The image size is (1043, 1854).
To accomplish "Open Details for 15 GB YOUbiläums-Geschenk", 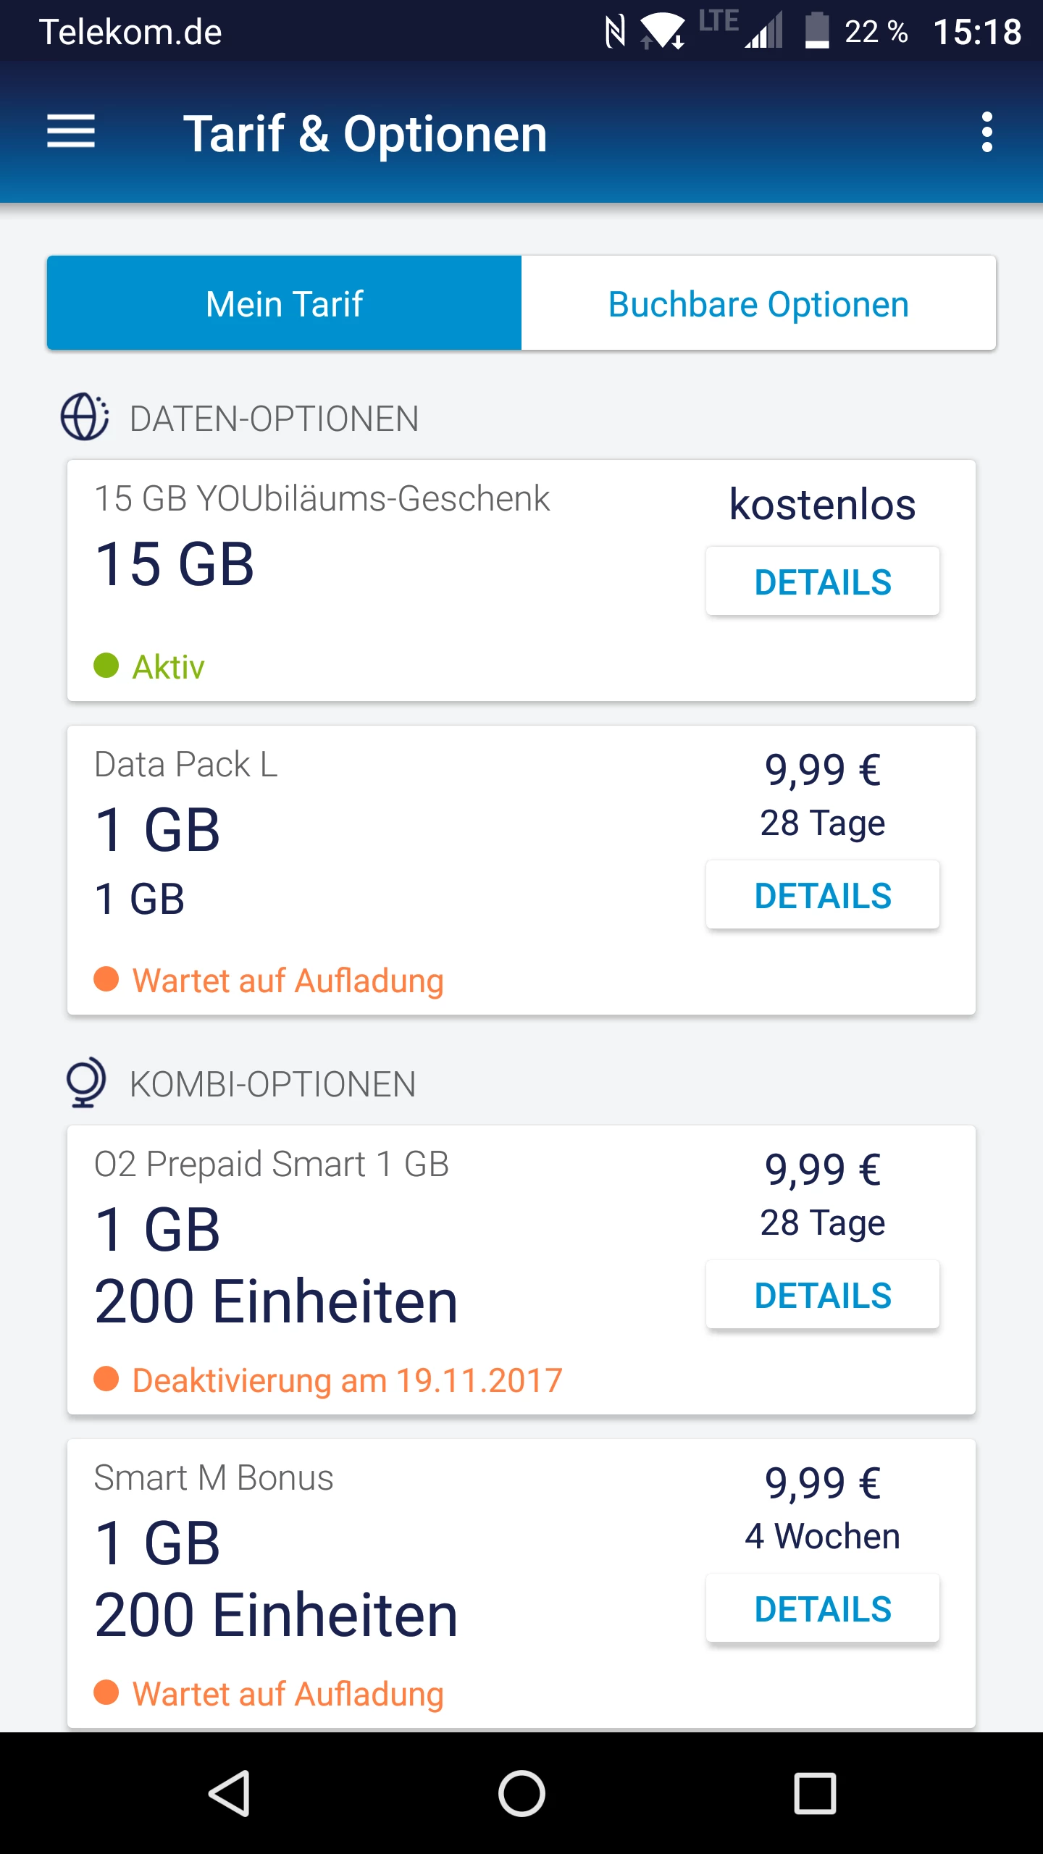I will coord(823,582).
